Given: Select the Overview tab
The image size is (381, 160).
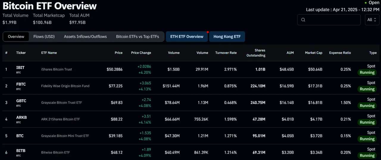Looking at the screenshot, I should click(16, 37).
